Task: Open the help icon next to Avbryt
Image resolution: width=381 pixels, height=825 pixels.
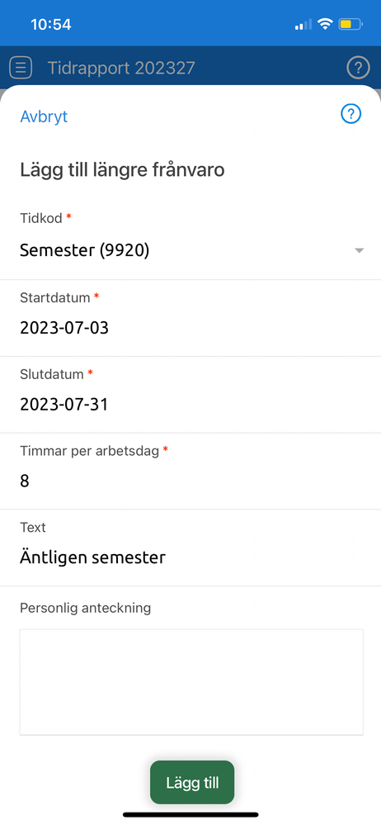Action: point(351,114)
